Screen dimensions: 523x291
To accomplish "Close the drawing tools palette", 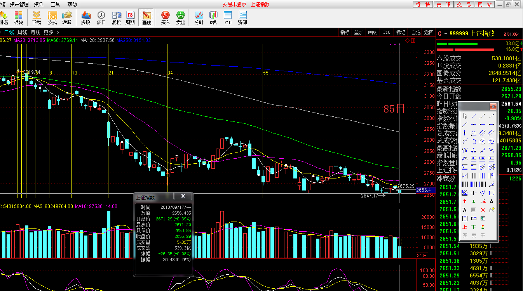I will (x=493, y=106).
